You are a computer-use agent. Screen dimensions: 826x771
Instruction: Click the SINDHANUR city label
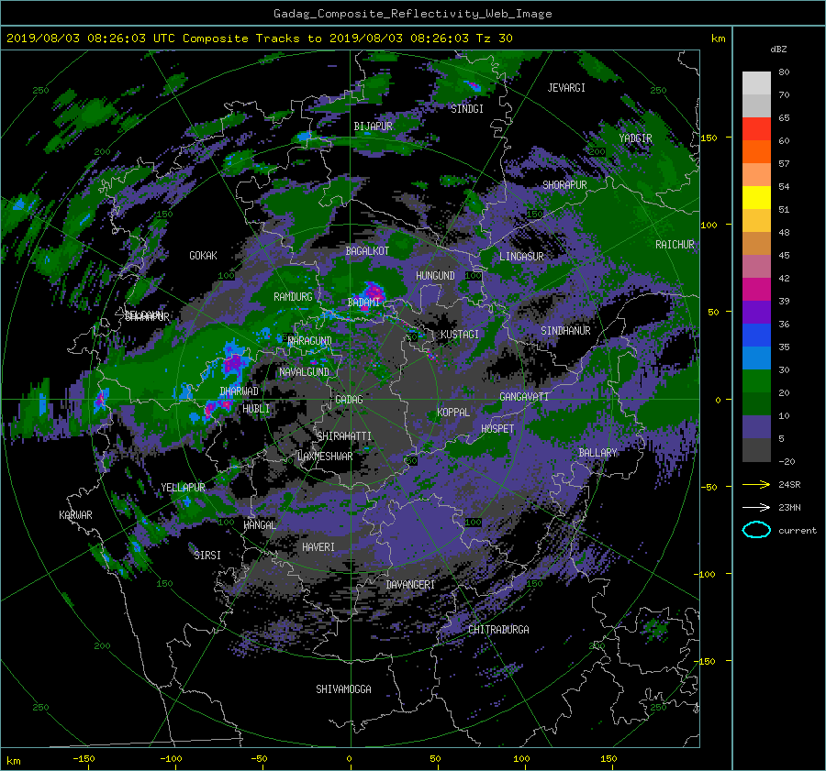pos(565,331)
